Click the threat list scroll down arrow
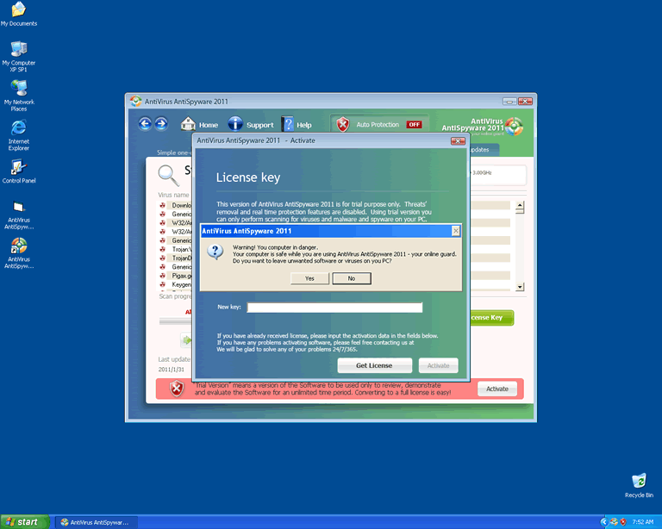 click(x=519, y=286)
